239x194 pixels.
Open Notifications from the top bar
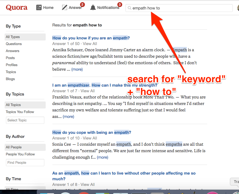105,8
